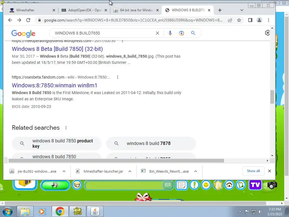The image size is (289, 217).
Task: Open new Chrome tab with plus
Action: pyautogui.click(x=220, y=10)
